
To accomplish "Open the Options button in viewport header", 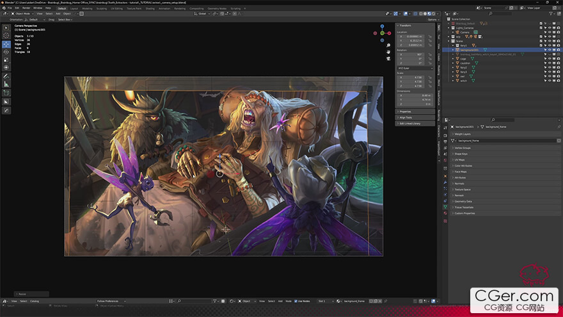I will [x=433, y=19].
